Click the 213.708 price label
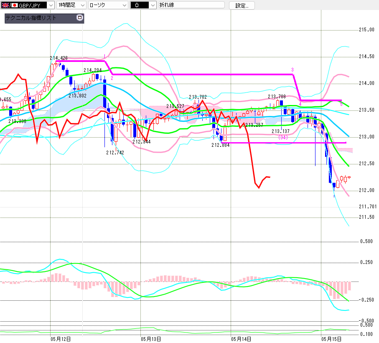Screen dimensions: 379x343 pyautogui.click(x=277, y=97)
